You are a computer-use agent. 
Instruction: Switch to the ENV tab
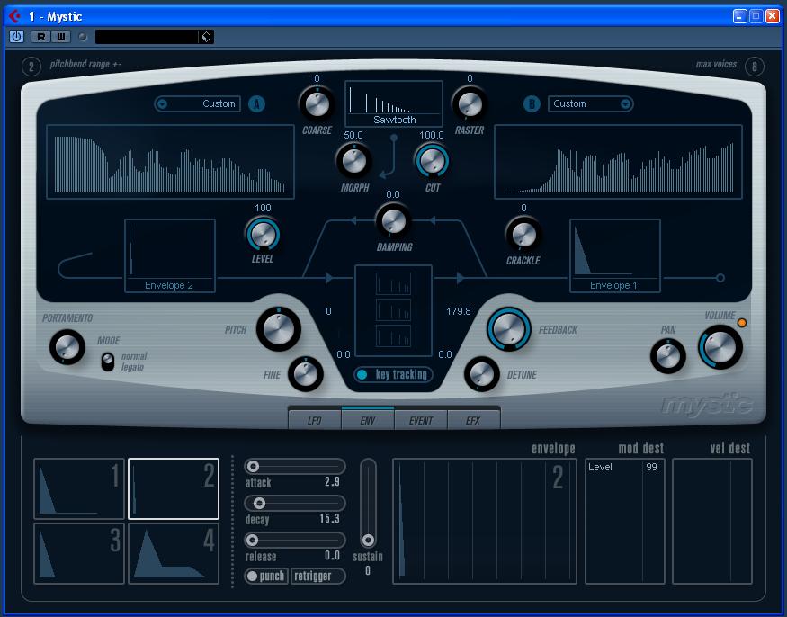click(368, 420)
